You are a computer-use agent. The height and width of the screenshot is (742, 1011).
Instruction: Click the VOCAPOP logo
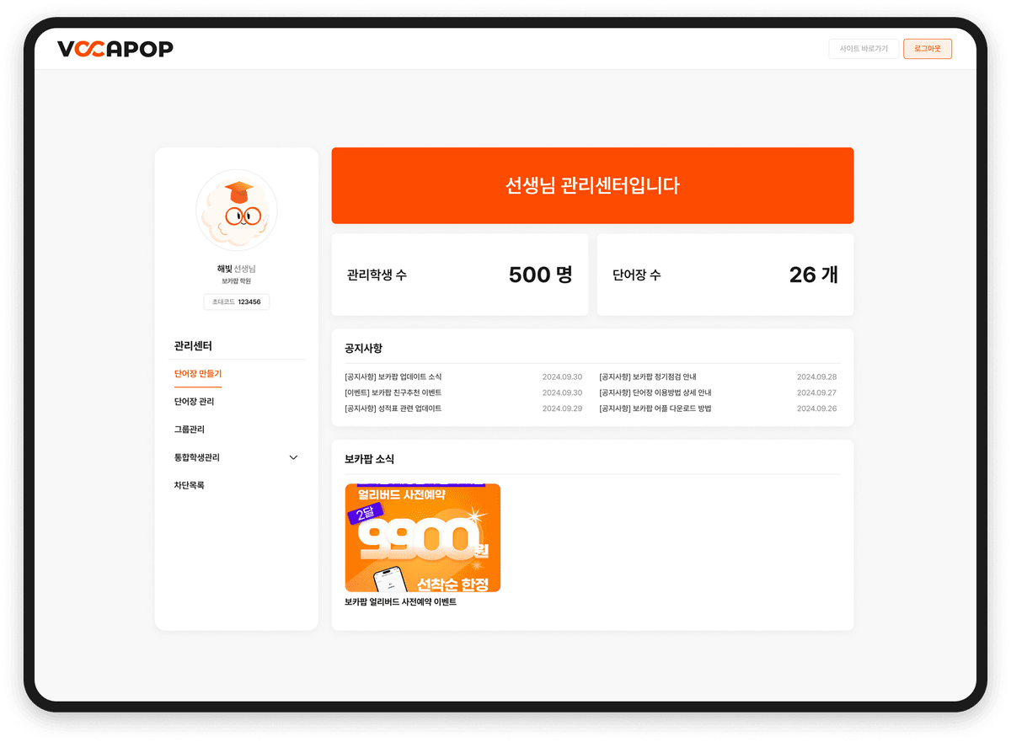[115, 49]
